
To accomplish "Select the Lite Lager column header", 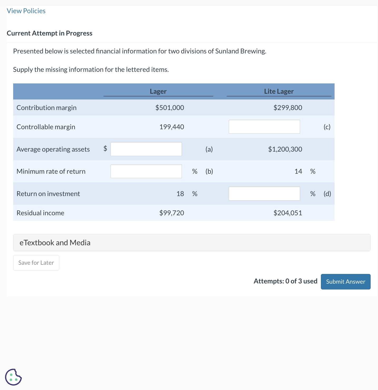I will click(279, 91).
